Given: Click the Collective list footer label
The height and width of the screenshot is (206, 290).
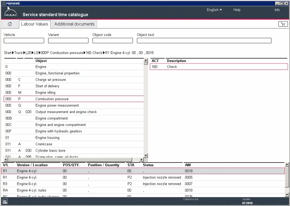Looking at the screenshot, I should coord(191,199).
